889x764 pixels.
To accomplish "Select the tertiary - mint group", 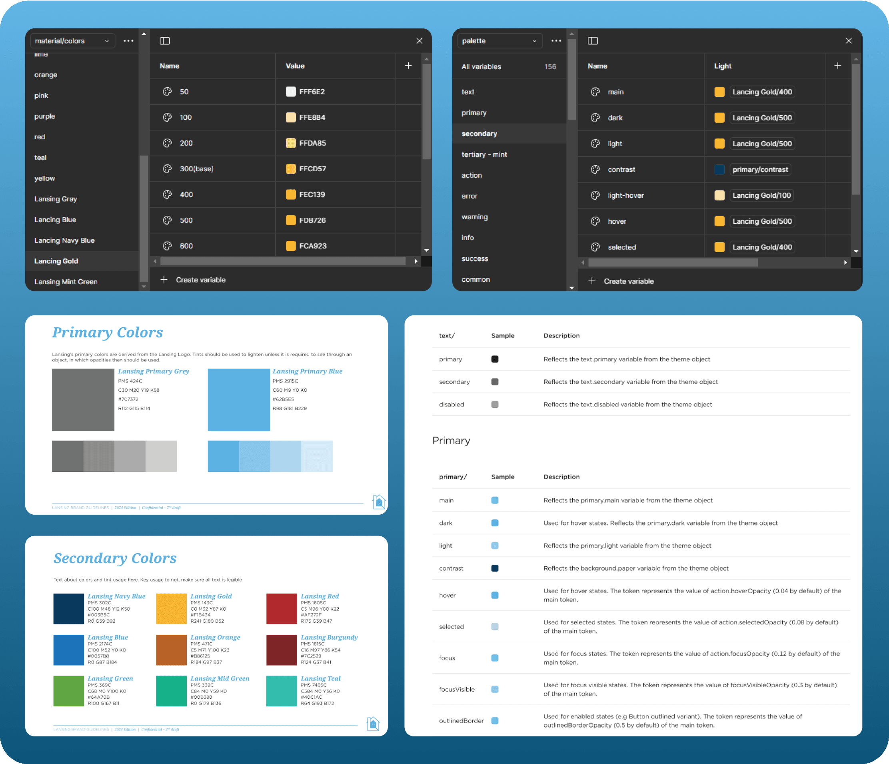I will click(509, 154).
